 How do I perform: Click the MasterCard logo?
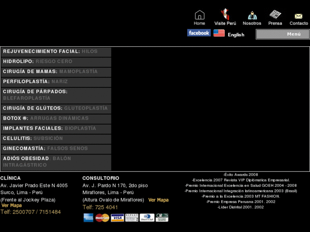[x=102, y=218]
